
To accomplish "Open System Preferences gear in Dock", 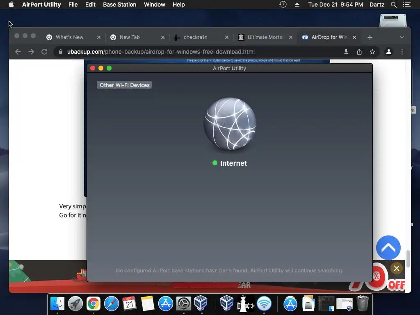I will (x=183, y=304).
